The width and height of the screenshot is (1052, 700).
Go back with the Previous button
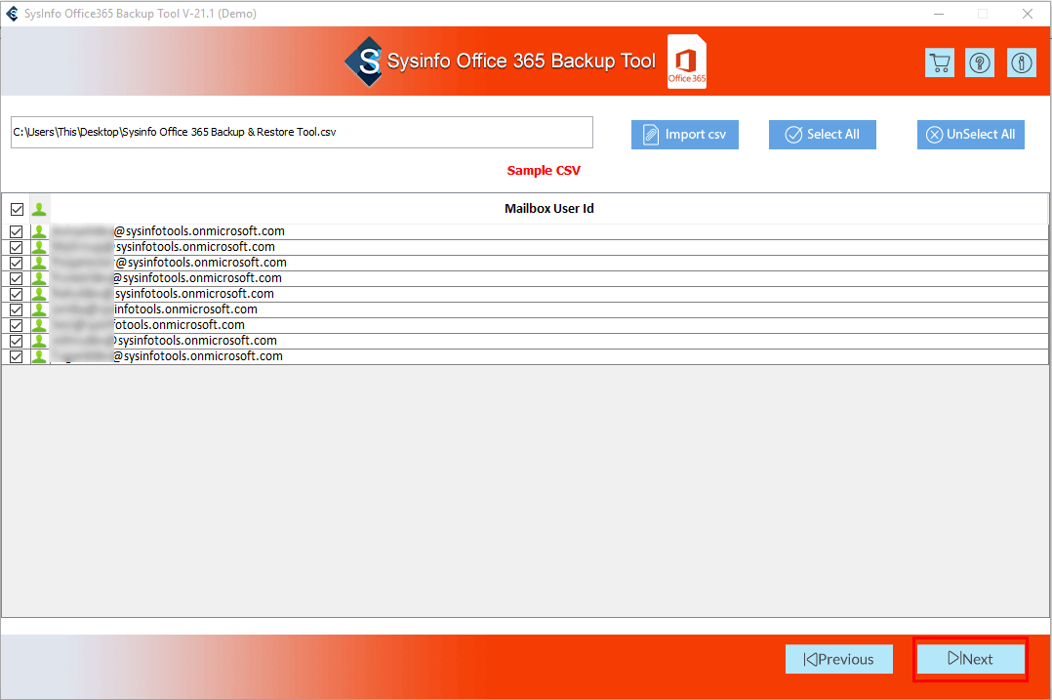(838, 659)
